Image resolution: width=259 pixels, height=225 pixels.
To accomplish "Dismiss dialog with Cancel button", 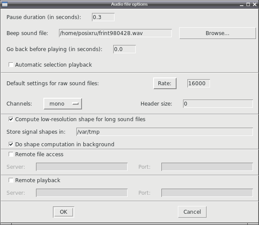I will (x=192, y=212).
